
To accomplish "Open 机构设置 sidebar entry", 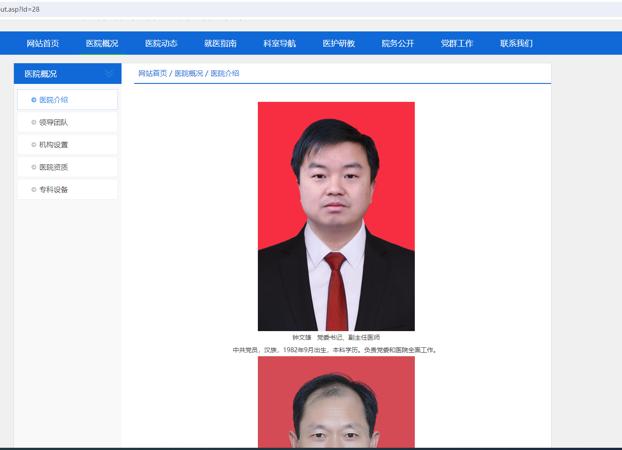I will [x=67, y=144].
